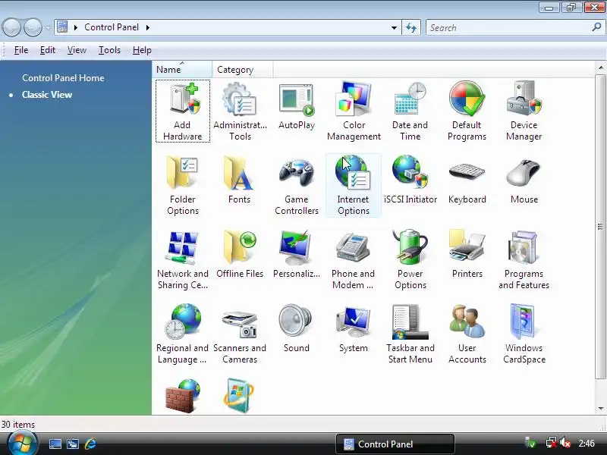This screenshot has width=607, height=455.
Task: Open Printers folder
Action: point(467,254)
